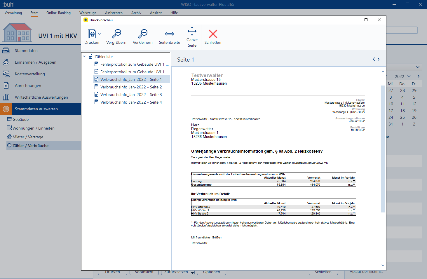Click the preview vertical scrollbar thumb

(383, 149)
